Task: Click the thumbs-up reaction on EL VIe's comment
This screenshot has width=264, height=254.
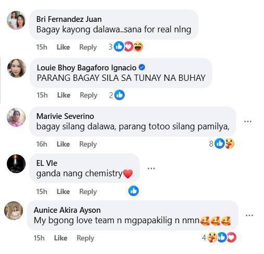Action: coord(134,191)
